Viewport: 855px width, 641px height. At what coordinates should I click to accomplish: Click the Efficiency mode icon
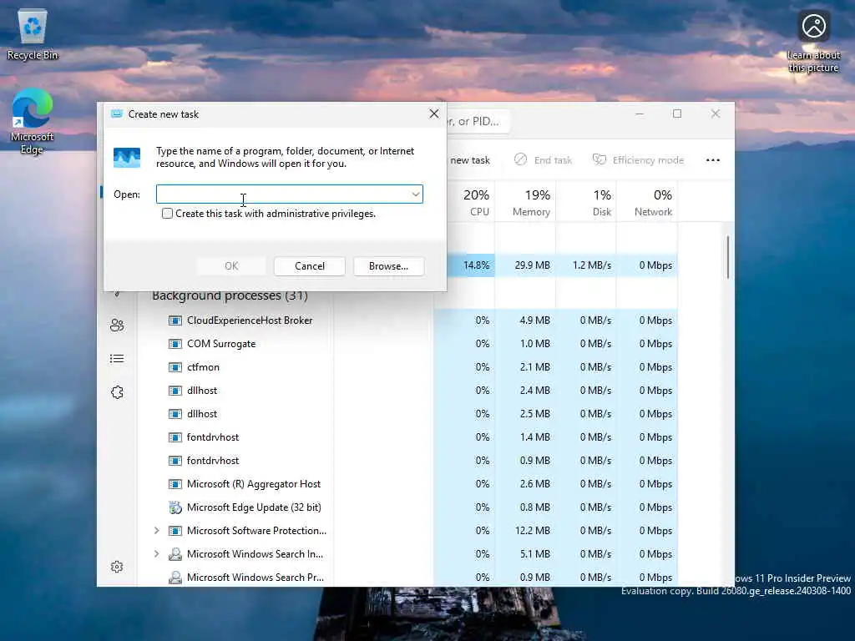tap(600, 159)
